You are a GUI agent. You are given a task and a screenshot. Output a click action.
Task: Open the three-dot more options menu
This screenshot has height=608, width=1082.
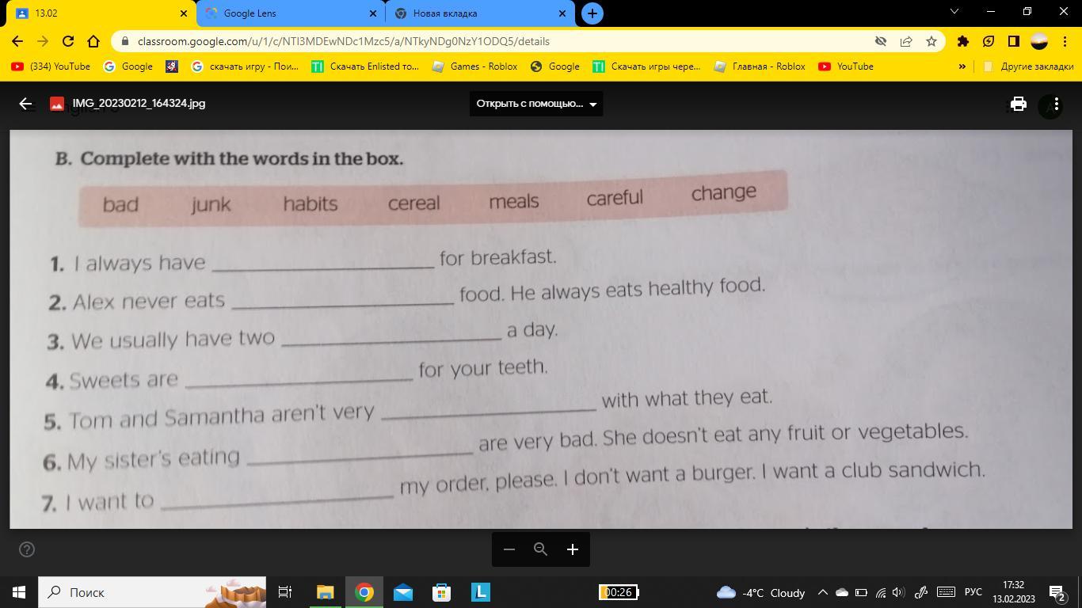[1055, 104]
